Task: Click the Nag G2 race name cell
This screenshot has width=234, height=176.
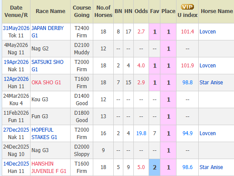Action: point(51,49)
